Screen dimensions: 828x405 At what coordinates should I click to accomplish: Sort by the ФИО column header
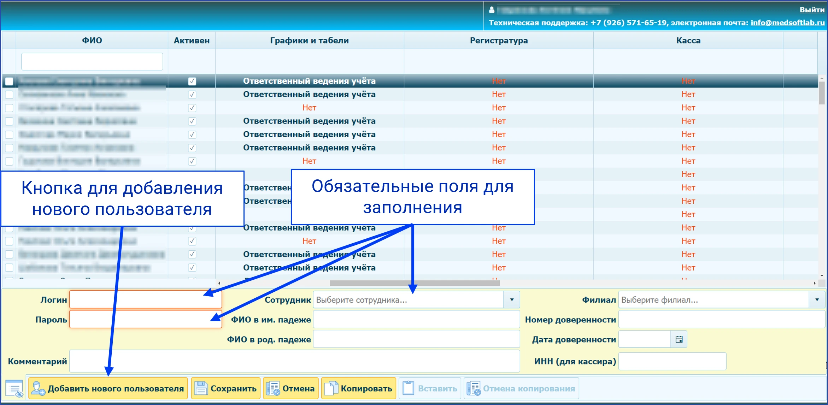tap(92, 40)
